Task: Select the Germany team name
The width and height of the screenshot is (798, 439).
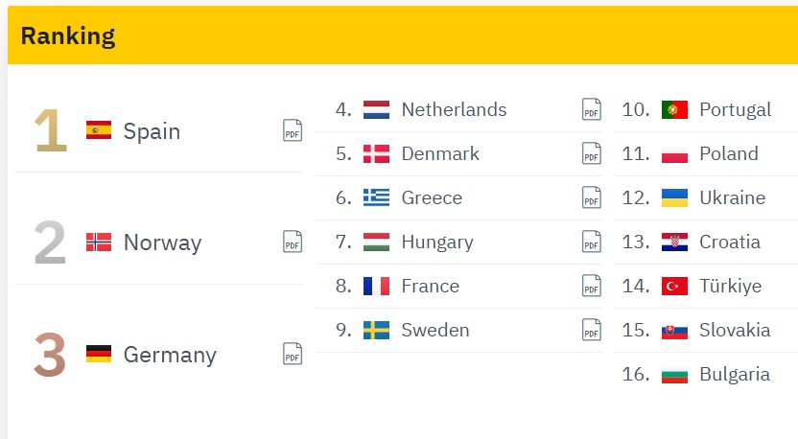Action: (x=170, y=354)
